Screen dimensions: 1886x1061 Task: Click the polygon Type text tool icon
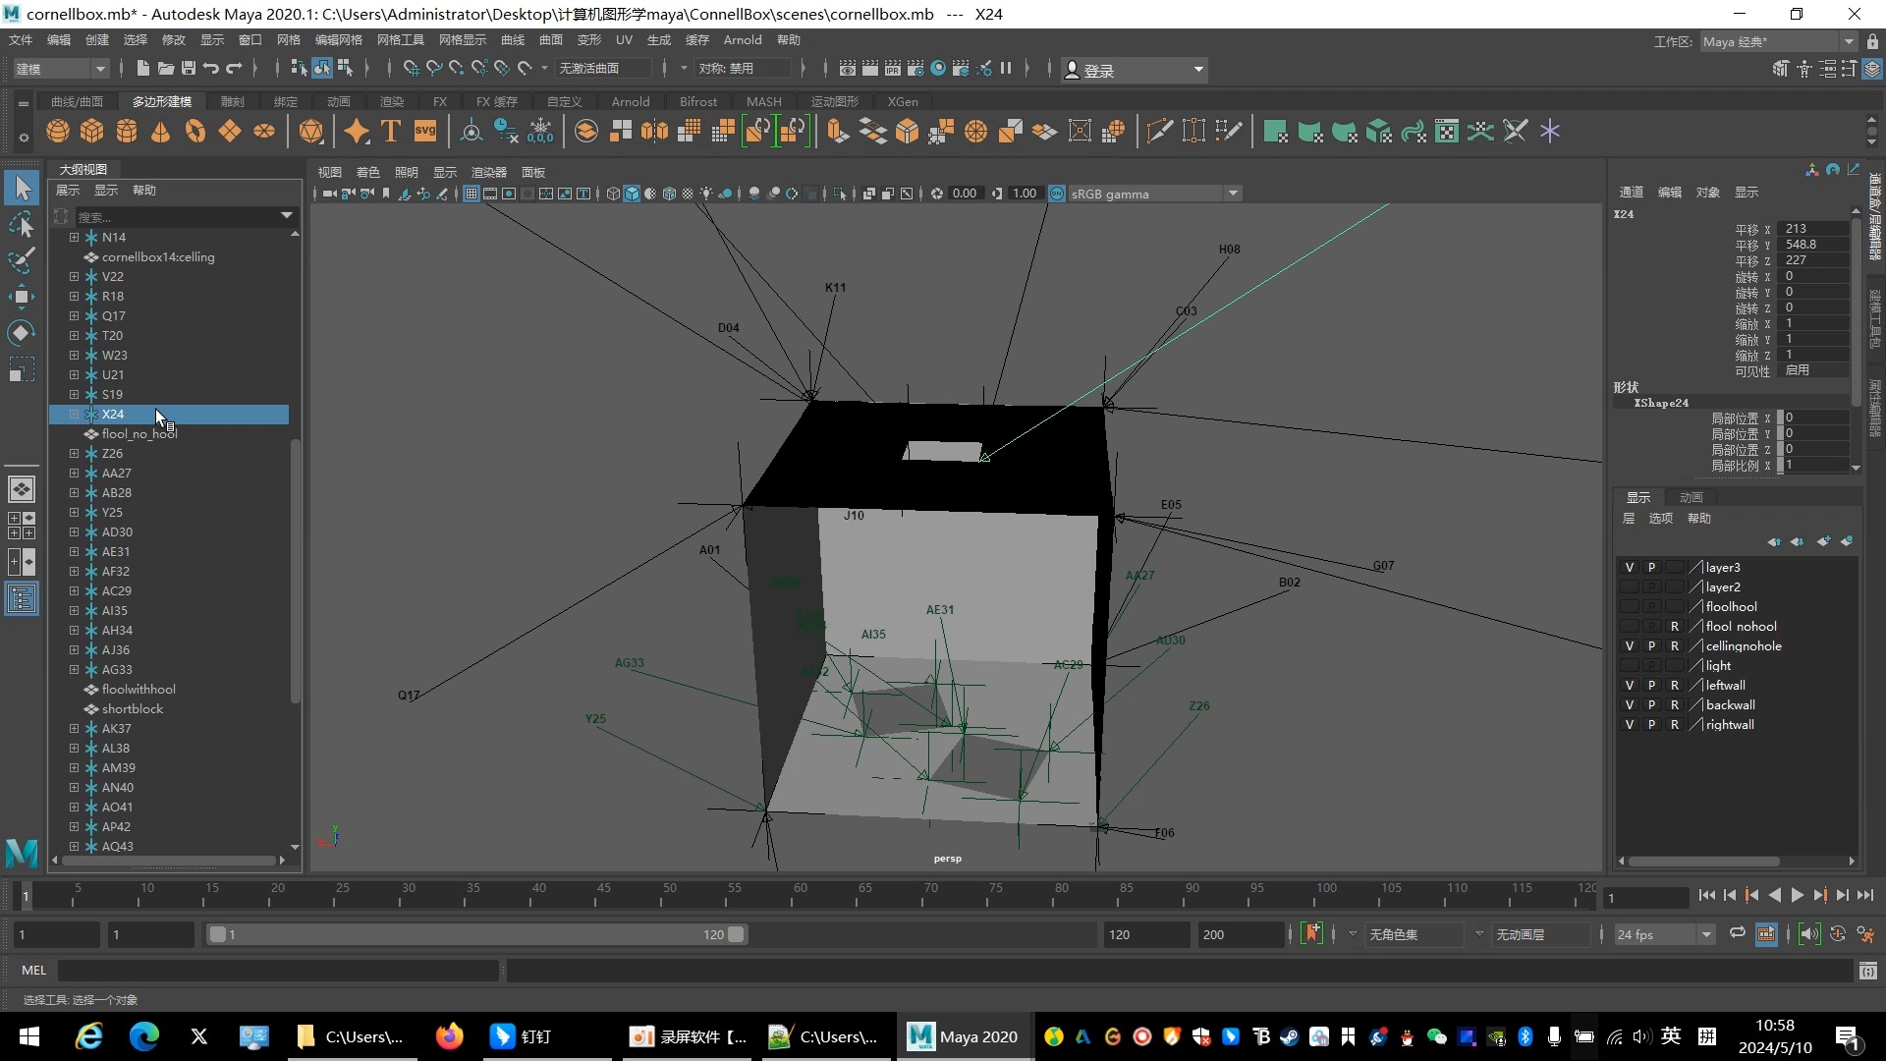point(390,131)
